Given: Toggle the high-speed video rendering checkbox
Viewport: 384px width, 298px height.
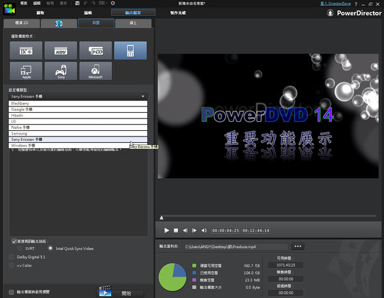Looking at the screenshot, I should pyautogui.click(x=14, y=242).
